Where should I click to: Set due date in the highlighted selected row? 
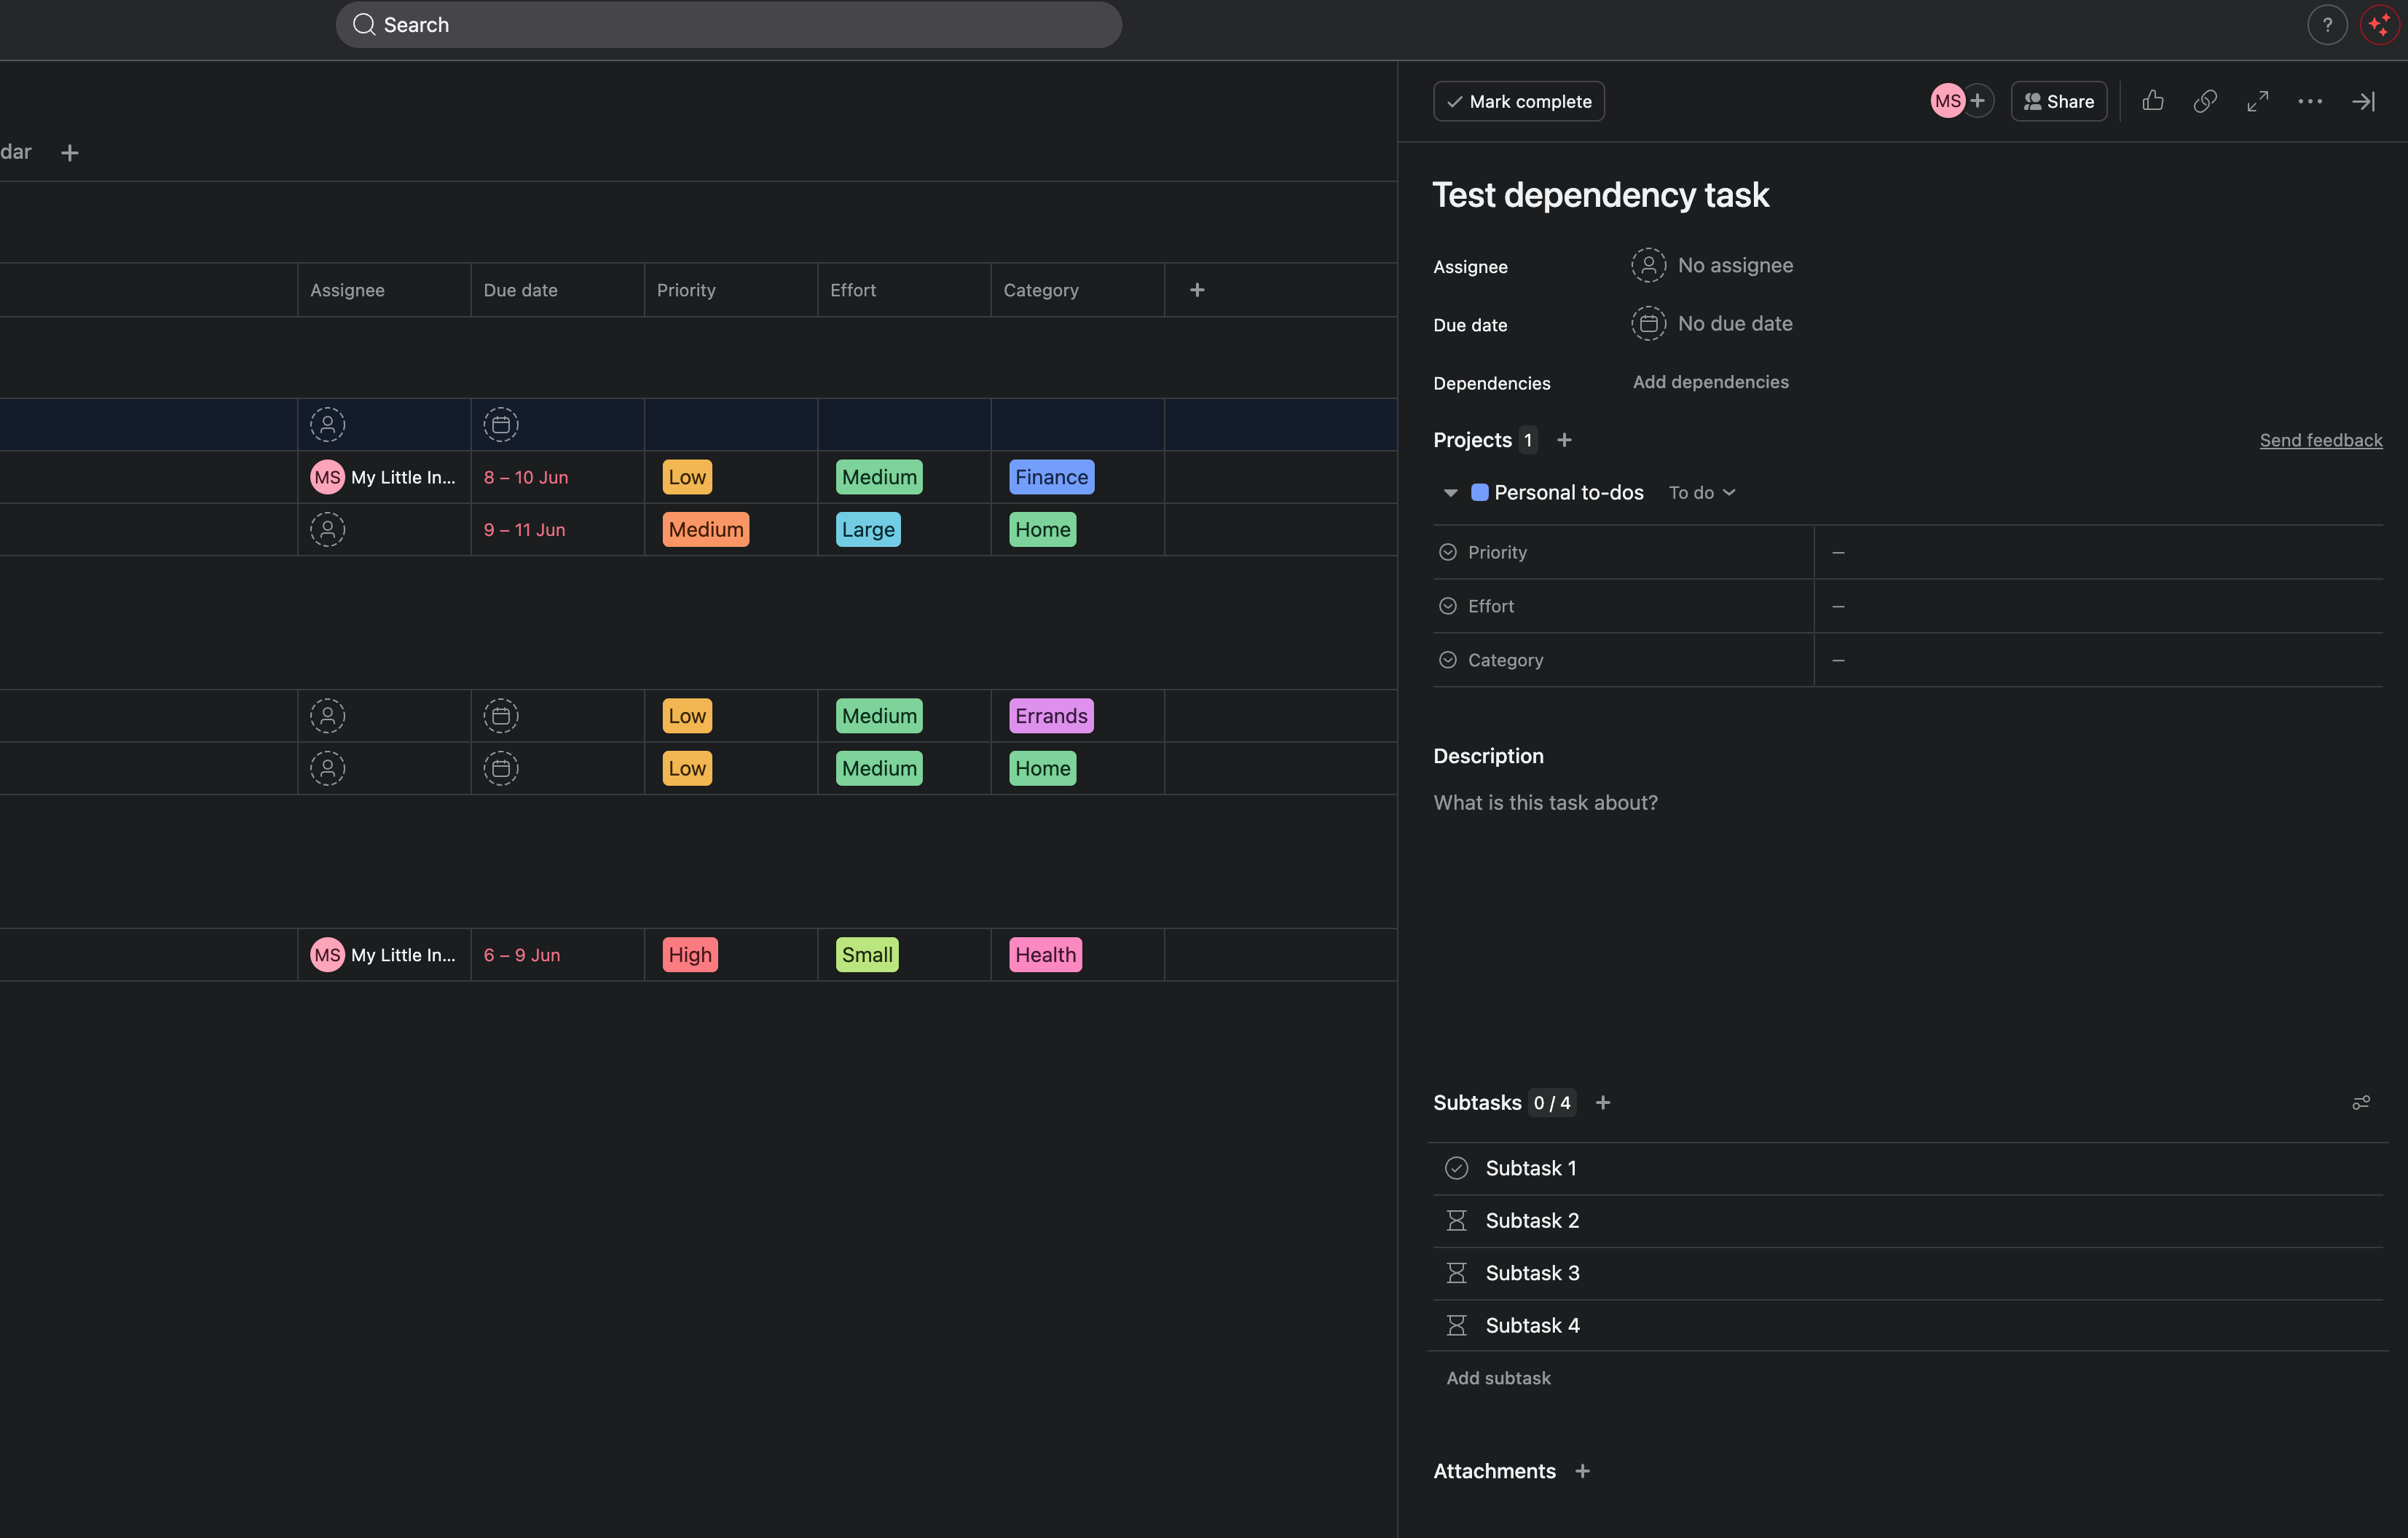click(501, 425)
